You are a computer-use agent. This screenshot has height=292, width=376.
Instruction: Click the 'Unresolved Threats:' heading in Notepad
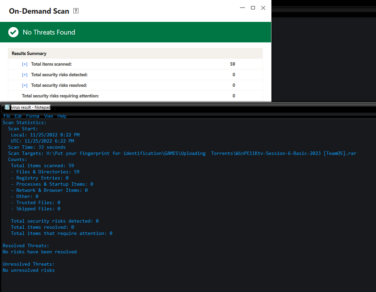tap(28, 264)
